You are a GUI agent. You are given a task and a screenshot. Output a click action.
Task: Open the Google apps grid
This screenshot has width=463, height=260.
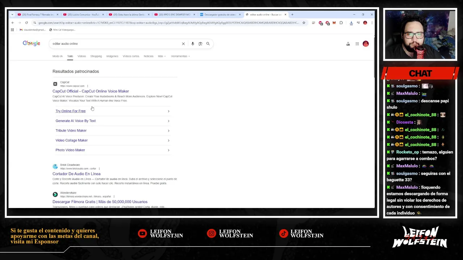point(357,44)
